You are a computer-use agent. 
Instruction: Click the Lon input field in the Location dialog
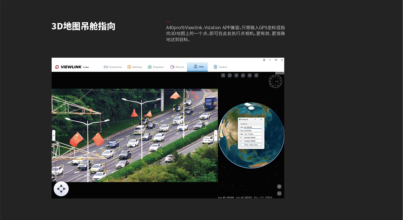click(x=253, y=127)
